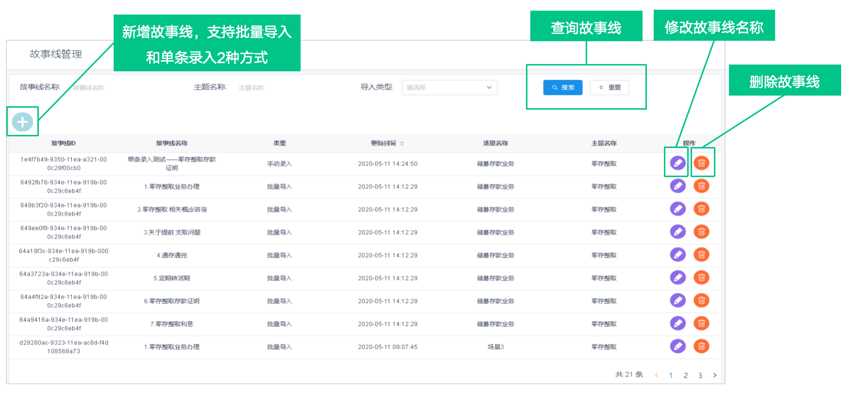Click the round plus icon to add storyline
The width and height of the screenshot is (846, 394).
[22, 122]
